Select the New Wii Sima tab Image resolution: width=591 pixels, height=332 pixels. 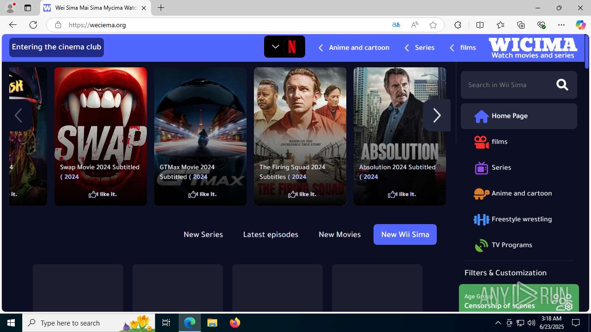click(405, 234)
